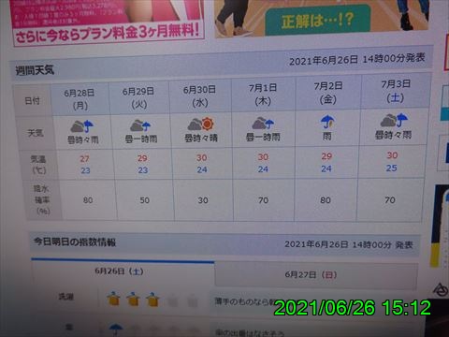Click the July 3 cloudy-with-rain weather icon

[x=394, y=121]
